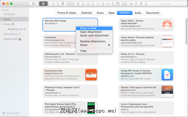Open the Photos & Videos tab
Viewport: 188px width, 117px height.
67,13
